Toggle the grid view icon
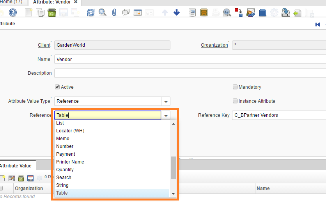Viewport: 326px width, 204px height. pos(137,13)
